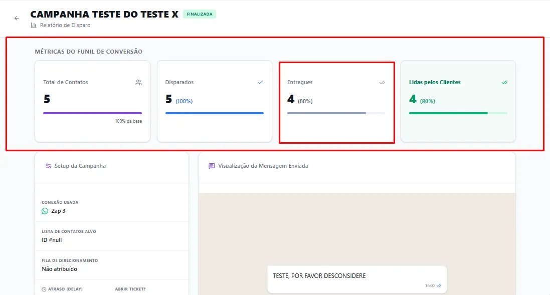This screenshot has height=295, width=550.
Task: Click the green progress bar in Lidas pelos Clientes
Action: [458, 113]
